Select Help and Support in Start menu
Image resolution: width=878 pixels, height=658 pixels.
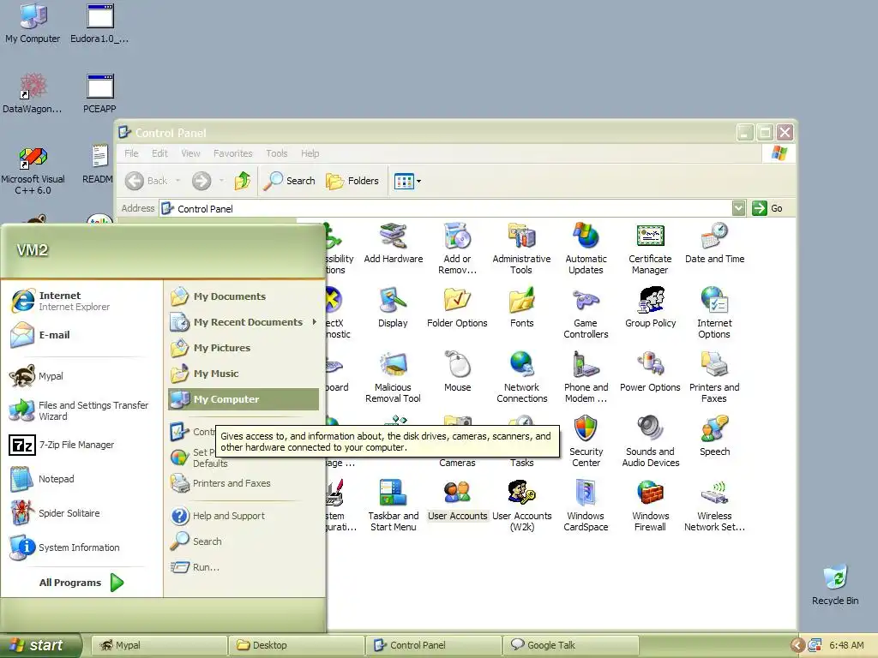(x=244, y=515)
